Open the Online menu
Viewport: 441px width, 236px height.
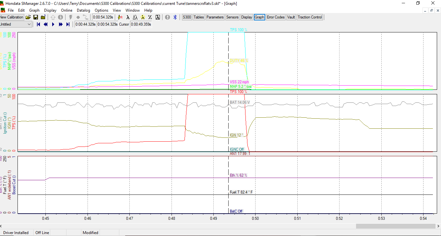point(67,10)
